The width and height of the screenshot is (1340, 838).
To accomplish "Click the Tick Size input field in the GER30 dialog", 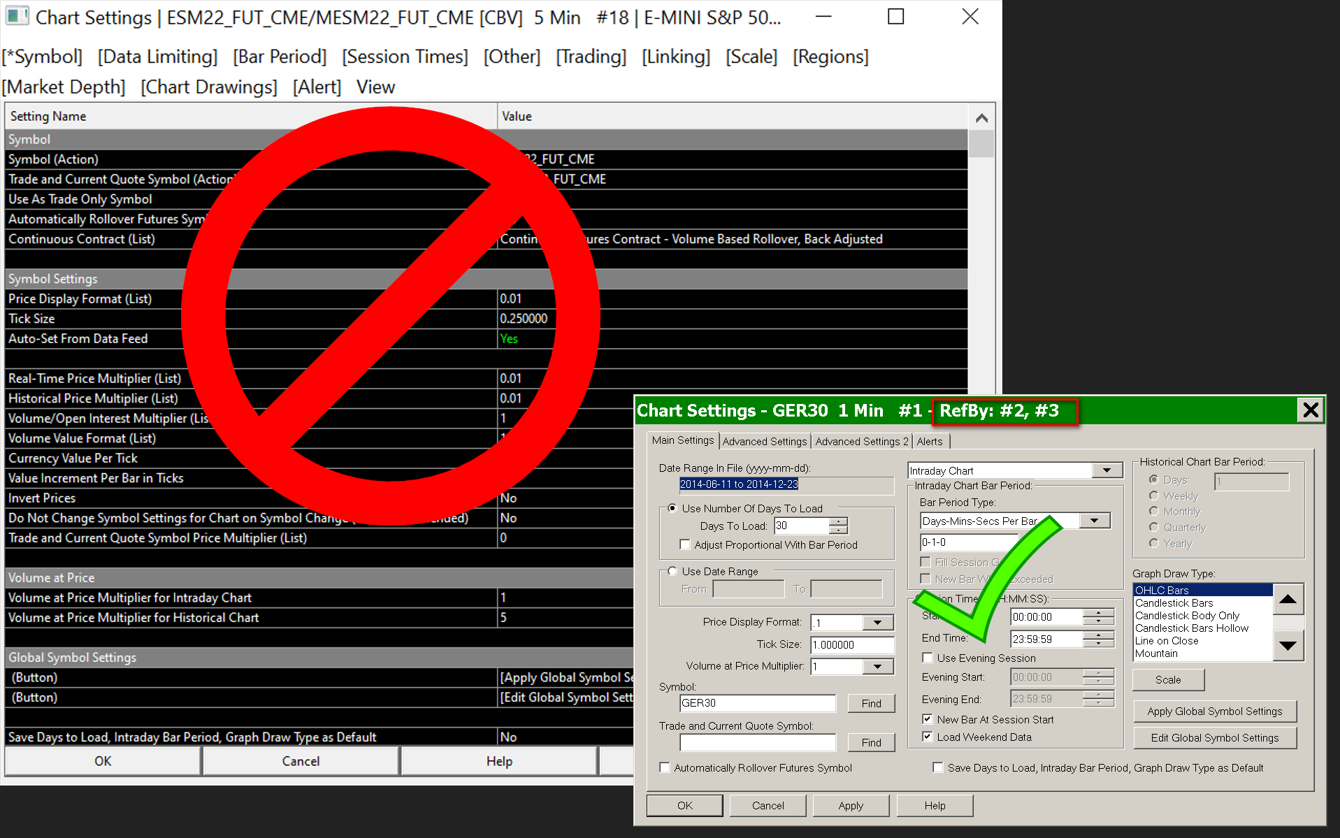I will pyautogui.click(x=852, y=645).
